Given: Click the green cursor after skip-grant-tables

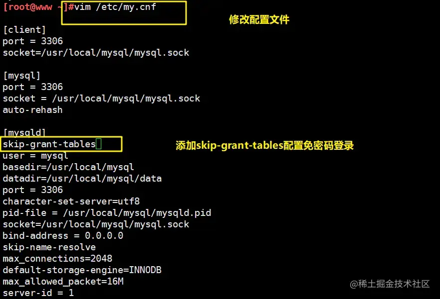Looking at the screenshot, I should pos(98,144).
